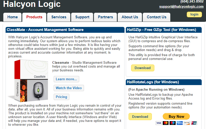The width and height of the screenshot is (206, 129).
Task: Click the Halcyon Logic site title
Action: pos(32,4)
